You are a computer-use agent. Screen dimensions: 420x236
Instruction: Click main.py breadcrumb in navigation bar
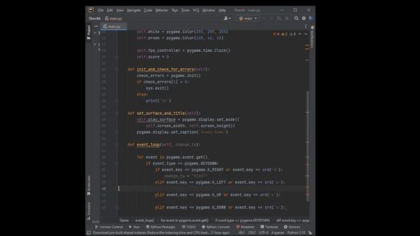(x=114, y=18)
